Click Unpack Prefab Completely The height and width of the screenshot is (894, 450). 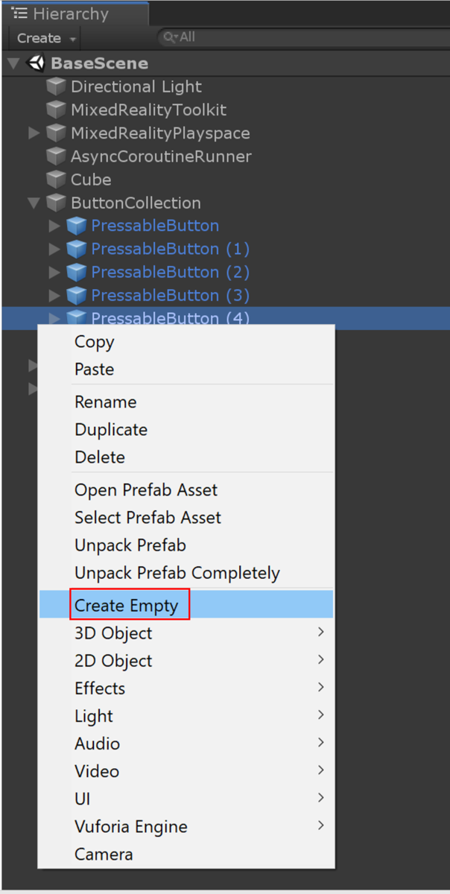(177, 573)
